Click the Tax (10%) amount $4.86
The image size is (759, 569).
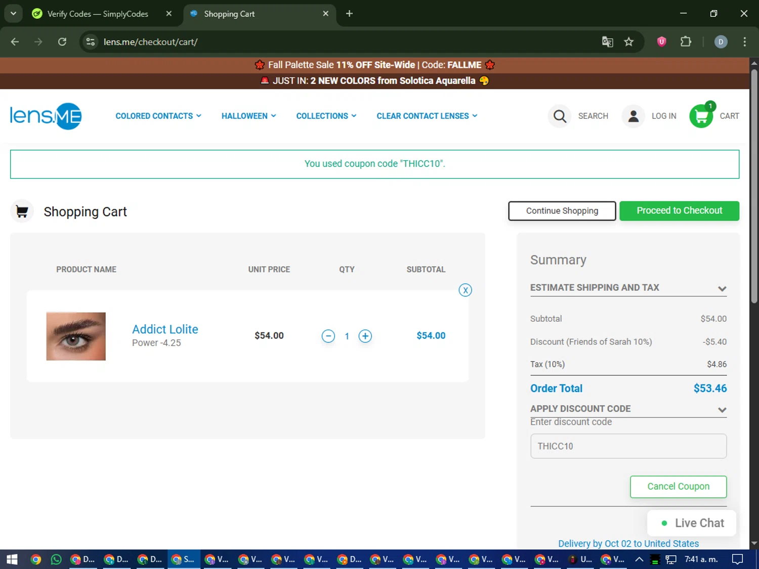[716, 364]
